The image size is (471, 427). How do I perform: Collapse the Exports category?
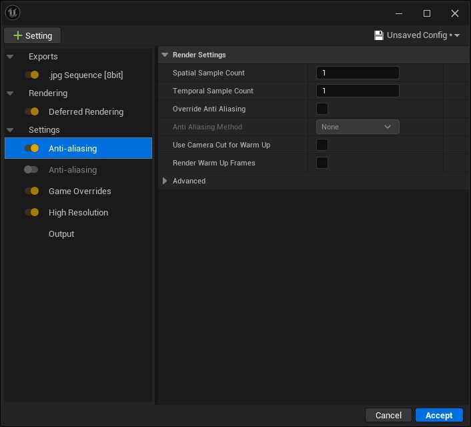click(10, 57)
